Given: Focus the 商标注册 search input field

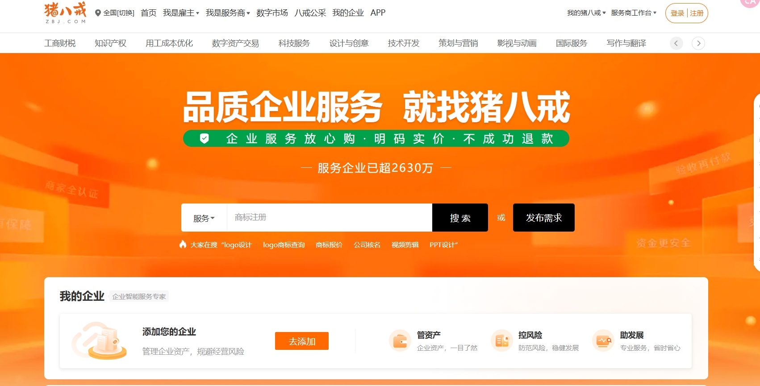Looking at the screenshot, I should (x=330, y=218).
